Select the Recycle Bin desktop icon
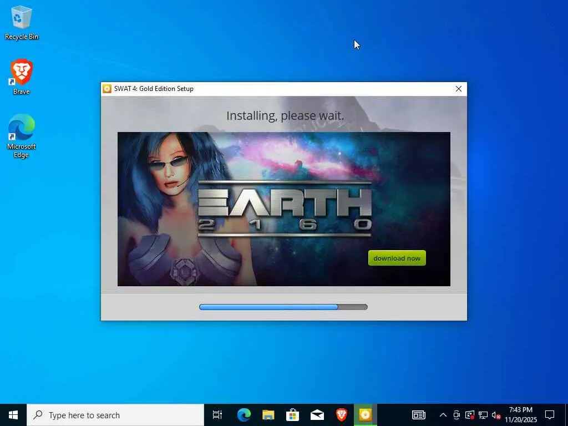This screenshot has width=568, height=426. point(22,23)
